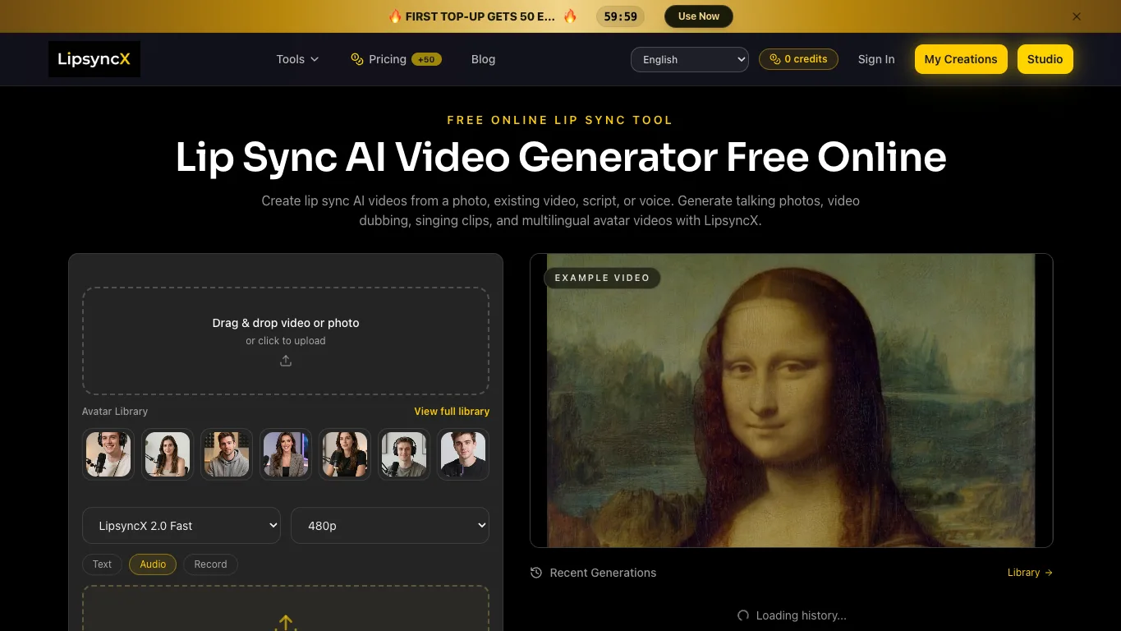Click the video or photo upload dropzone
The image size is (1121, 631).
[x=286, y=341]
